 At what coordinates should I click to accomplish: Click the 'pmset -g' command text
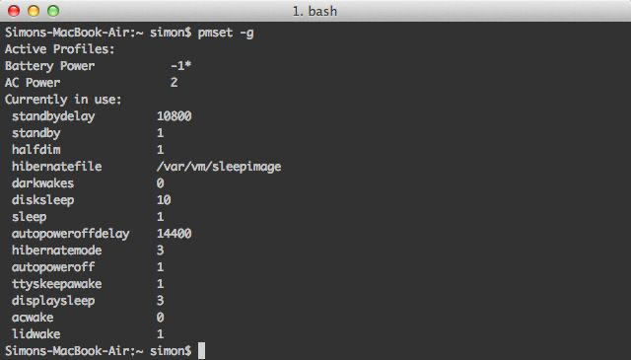pos(226,33)
